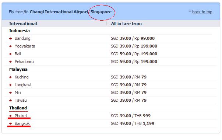The image size is (222, 140).
Task: Select the Bandung destination
Action: [x=22, y=38]
